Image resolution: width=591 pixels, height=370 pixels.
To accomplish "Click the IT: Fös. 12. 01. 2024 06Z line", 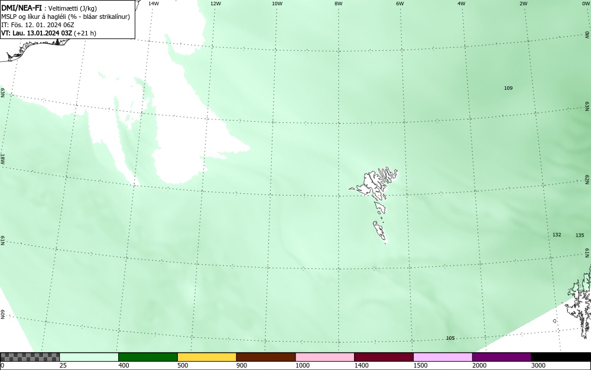I will [38, 25].
